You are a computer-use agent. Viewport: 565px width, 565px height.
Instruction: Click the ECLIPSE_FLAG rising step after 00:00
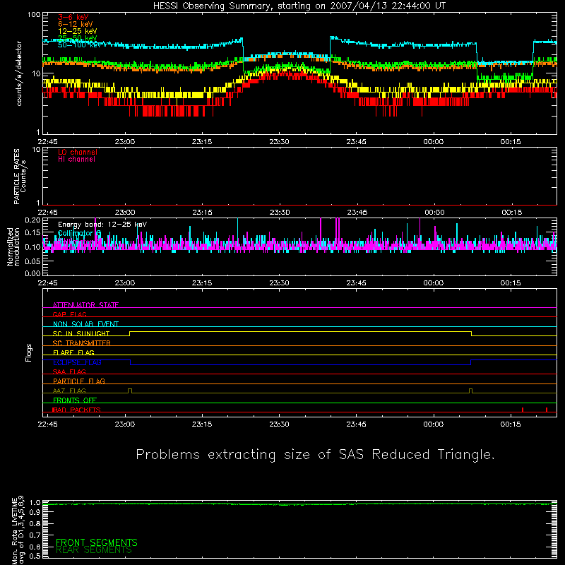471,362
